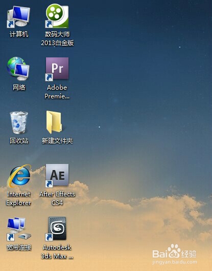Viewport: 212px width, 271px height.
Task: Click the label '2013白金版'
Action: [x=57, y=43]
